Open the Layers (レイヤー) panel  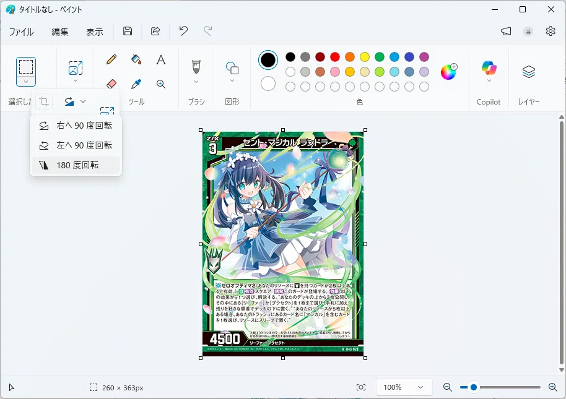point(529,71)
